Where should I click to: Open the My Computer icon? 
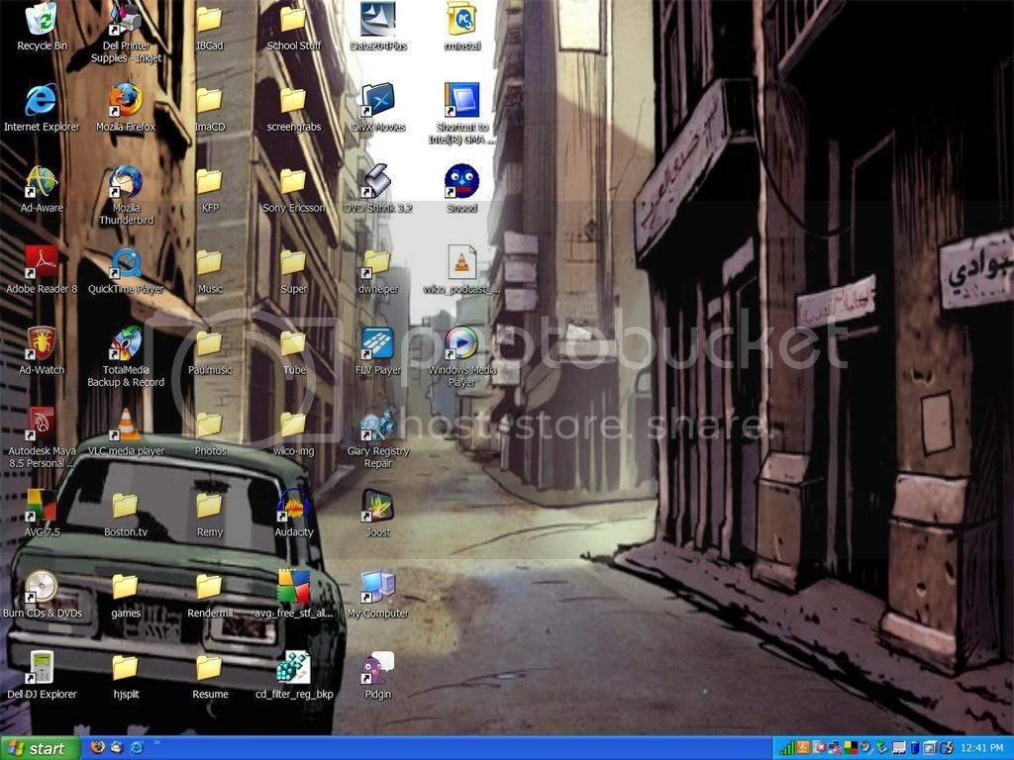coord(377,588)
